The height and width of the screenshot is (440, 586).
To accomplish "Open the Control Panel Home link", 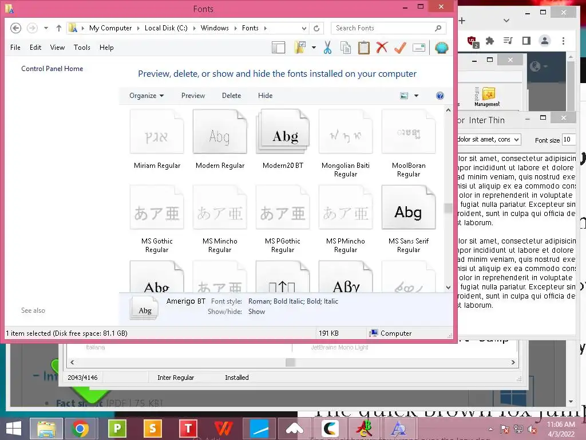I will tap(52, 69).
